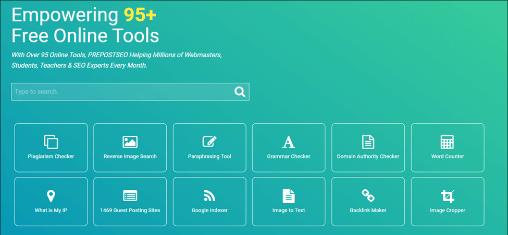
Task: Select the Backlink Maker label
Action: point(368,211)
